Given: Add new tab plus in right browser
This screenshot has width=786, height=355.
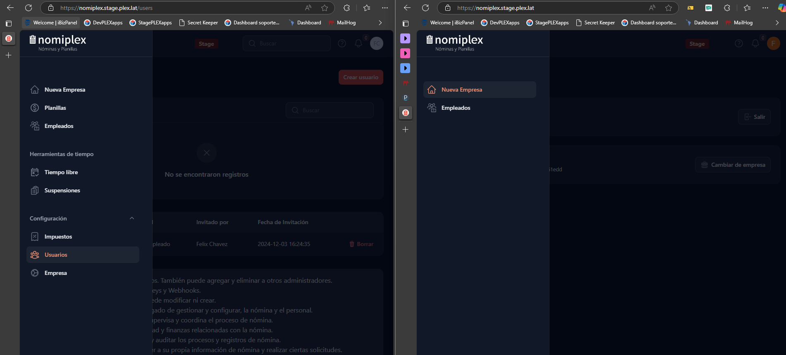Looking at the screenshot, I should [x=406, y=130].
